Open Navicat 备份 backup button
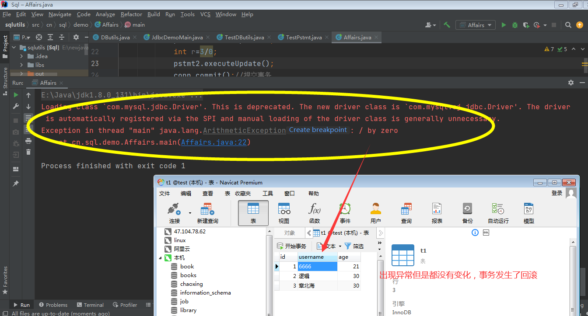The height and width of the screenshot is (316, 588). (468, 213)
